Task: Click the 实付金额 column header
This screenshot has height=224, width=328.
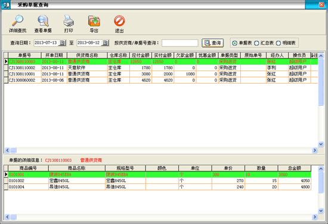Action: (163, 56)
